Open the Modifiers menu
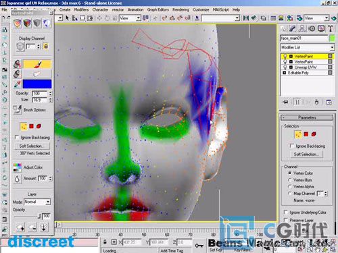The width and height of the screenshot is (338, 253). point(81,9)
